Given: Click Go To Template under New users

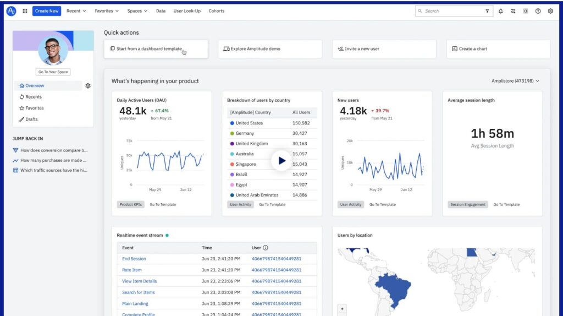Looking at the screenshot, I should pyautogui.click(x=383, y=205).
